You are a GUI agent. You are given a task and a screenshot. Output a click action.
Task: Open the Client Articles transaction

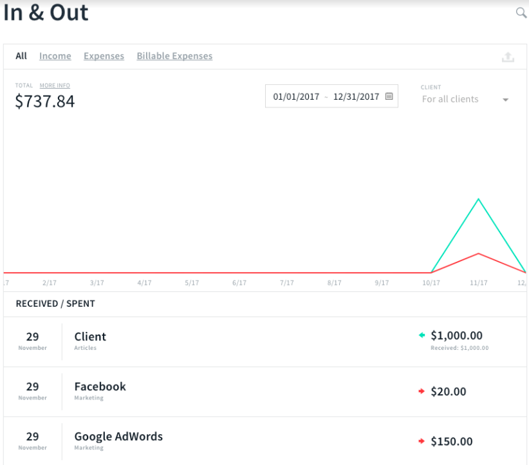pyautogui.click(x=265, y=342)
